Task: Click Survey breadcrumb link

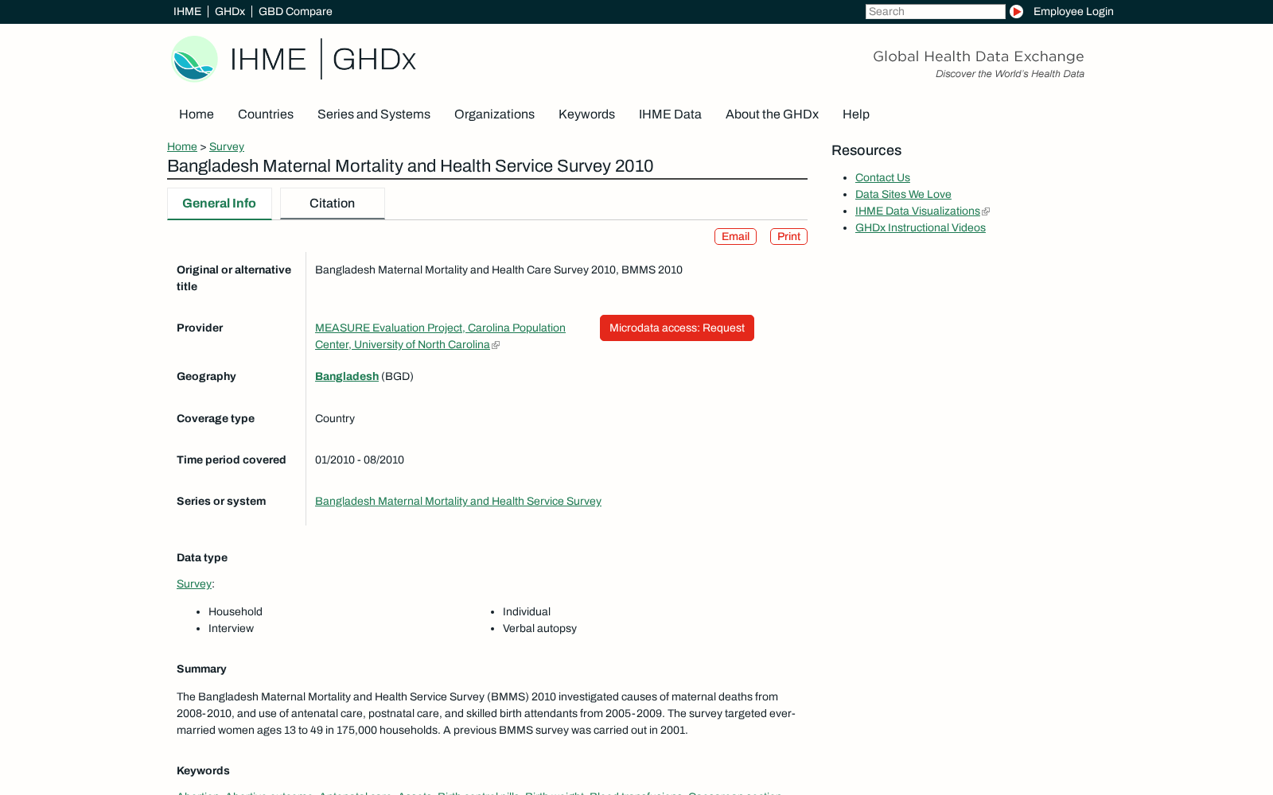Action: pos(227,146)
